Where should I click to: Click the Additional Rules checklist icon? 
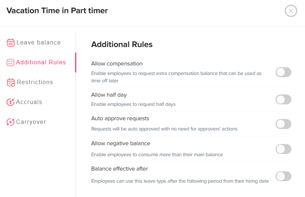pos(11,62)
